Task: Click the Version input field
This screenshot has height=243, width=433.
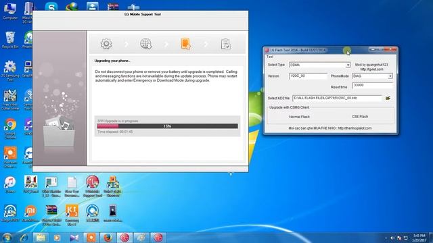Action: coord(309,76)
